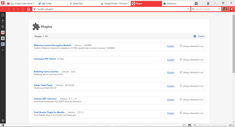Image resolution: width=235 pixels, height=127 pixels.
Task: Tick 'Always allowed to run' for Chromium PDF Viewer
Action: [181, 59]
